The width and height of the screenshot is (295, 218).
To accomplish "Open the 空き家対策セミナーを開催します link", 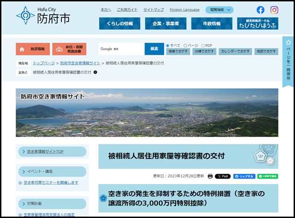I will [x=51, y=183].
